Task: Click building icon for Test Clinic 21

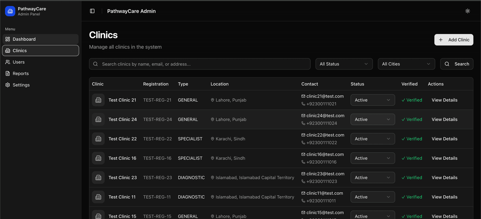Action: tap(98, 100)
